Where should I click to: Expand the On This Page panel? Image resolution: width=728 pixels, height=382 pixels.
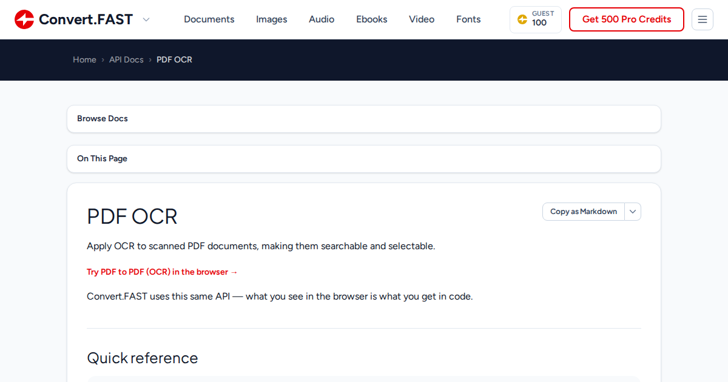click(x=364, y=159)
